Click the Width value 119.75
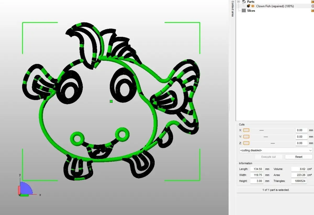Viewport: 314px width, 215px height. coord(257,175)
